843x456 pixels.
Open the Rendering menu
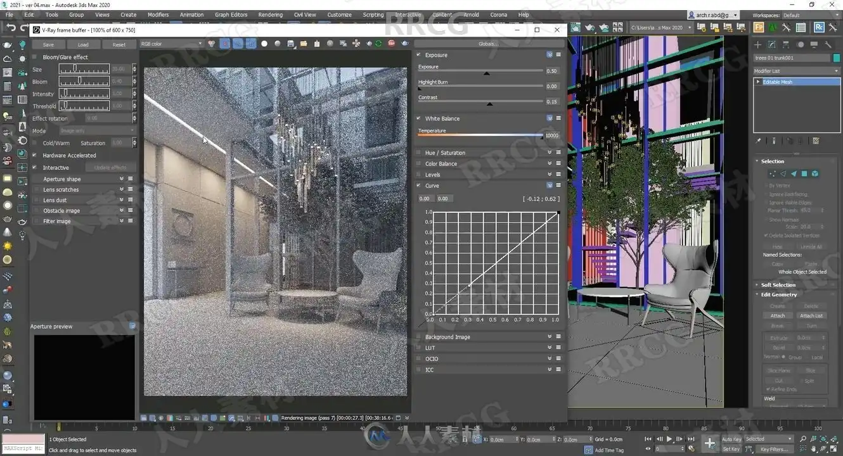coord(270,15)
